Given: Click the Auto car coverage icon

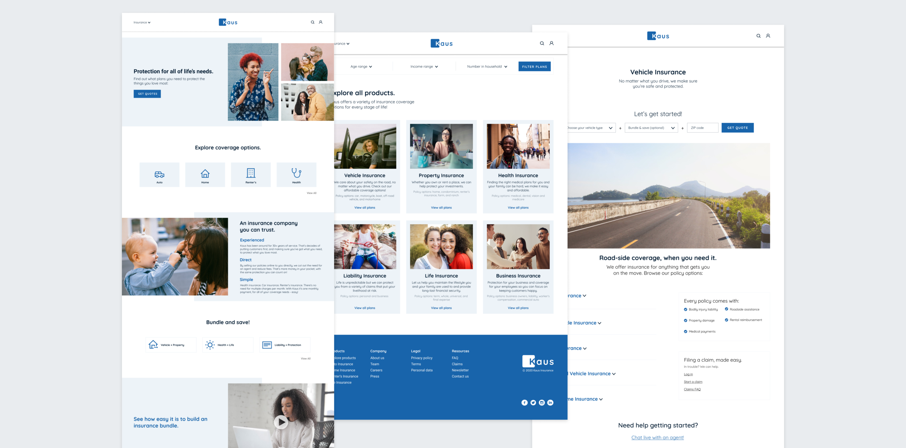Looking at the screenshot, I should pyautogui.click(x=159, y=174).
